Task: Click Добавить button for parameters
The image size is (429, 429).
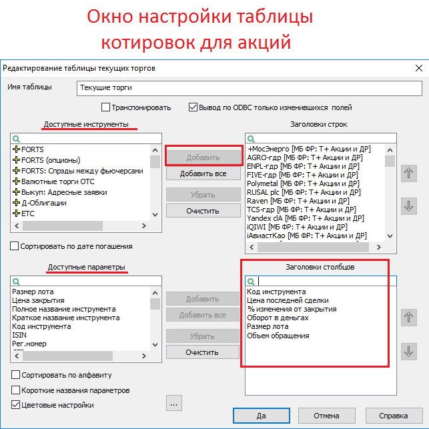Action: click(x=202, y=299)
